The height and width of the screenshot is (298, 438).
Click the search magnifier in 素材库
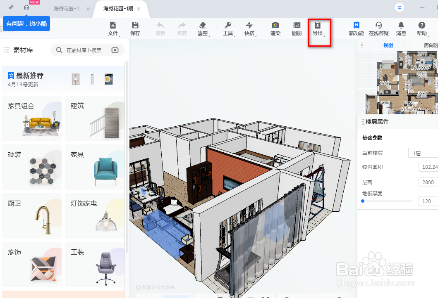59,50
